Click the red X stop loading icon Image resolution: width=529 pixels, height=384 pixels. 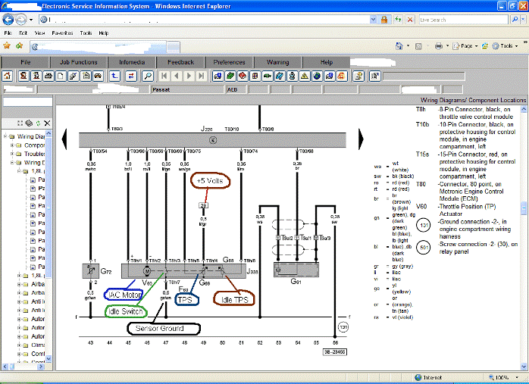click(410, 20)
